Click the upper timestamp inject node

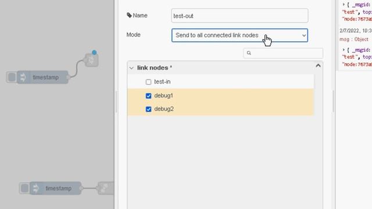pos(42,77)
